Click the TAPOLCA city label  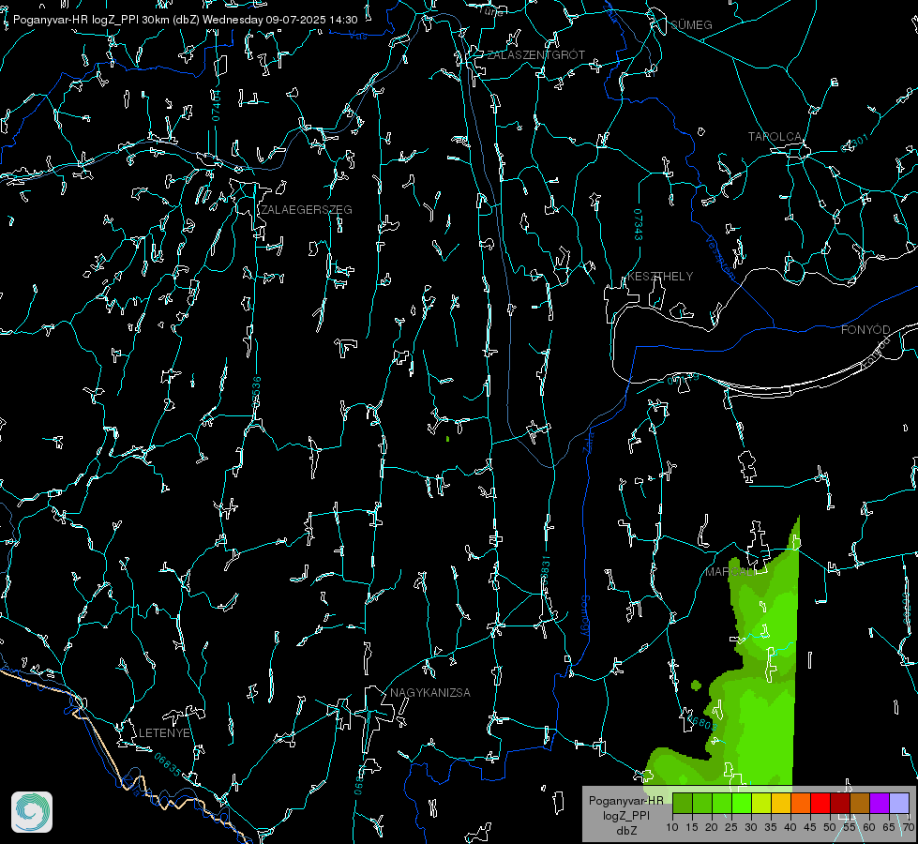[x=775, y=137]
